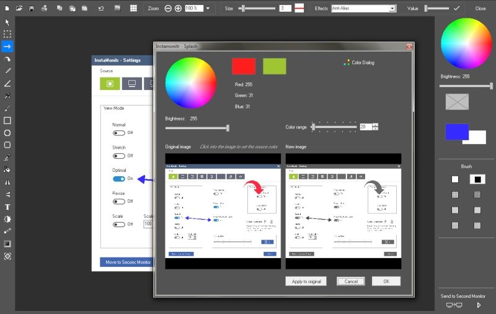The image size is (496, 314).
Task: Choose the rectangle shape tool
Action: point(7,120)
